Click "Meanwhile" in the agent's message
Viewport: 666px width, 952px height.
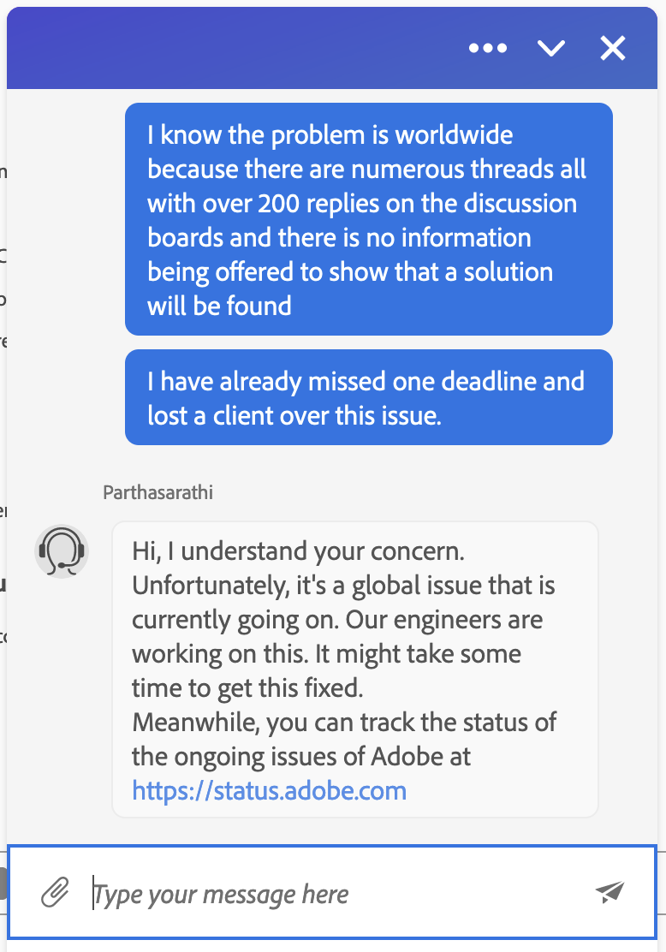(194, 722)
